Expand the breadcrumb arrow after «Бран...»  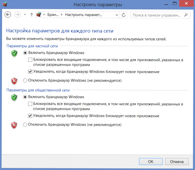pyautogui.click(x=62, y=15)
